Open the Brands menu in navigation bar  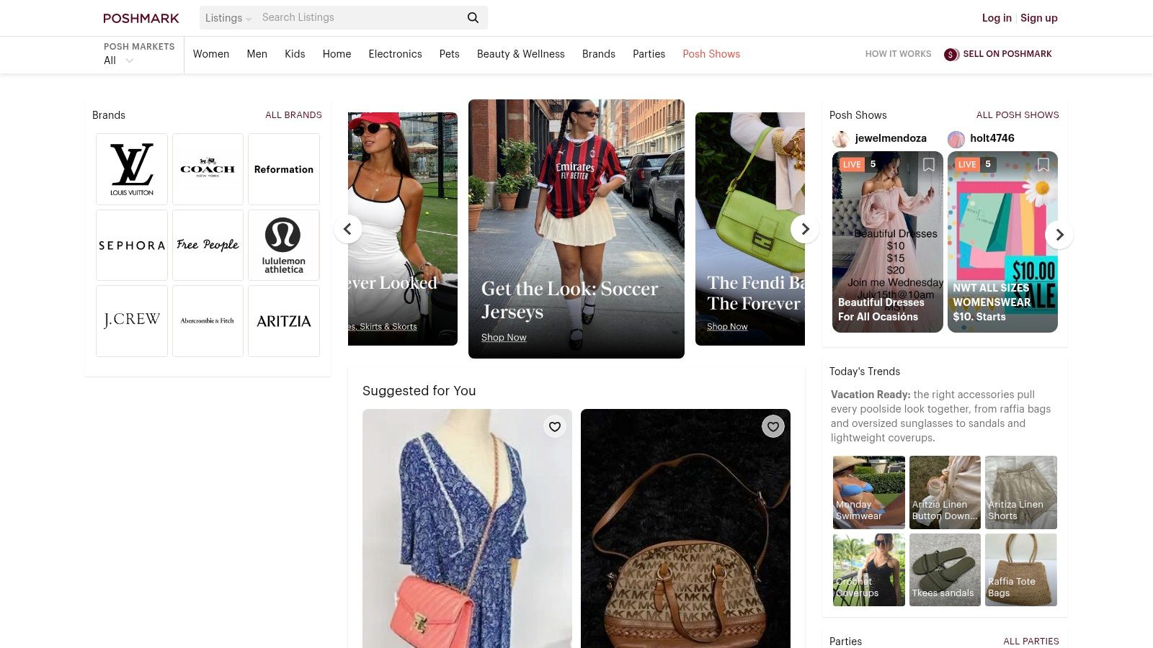tap(598, 54)
